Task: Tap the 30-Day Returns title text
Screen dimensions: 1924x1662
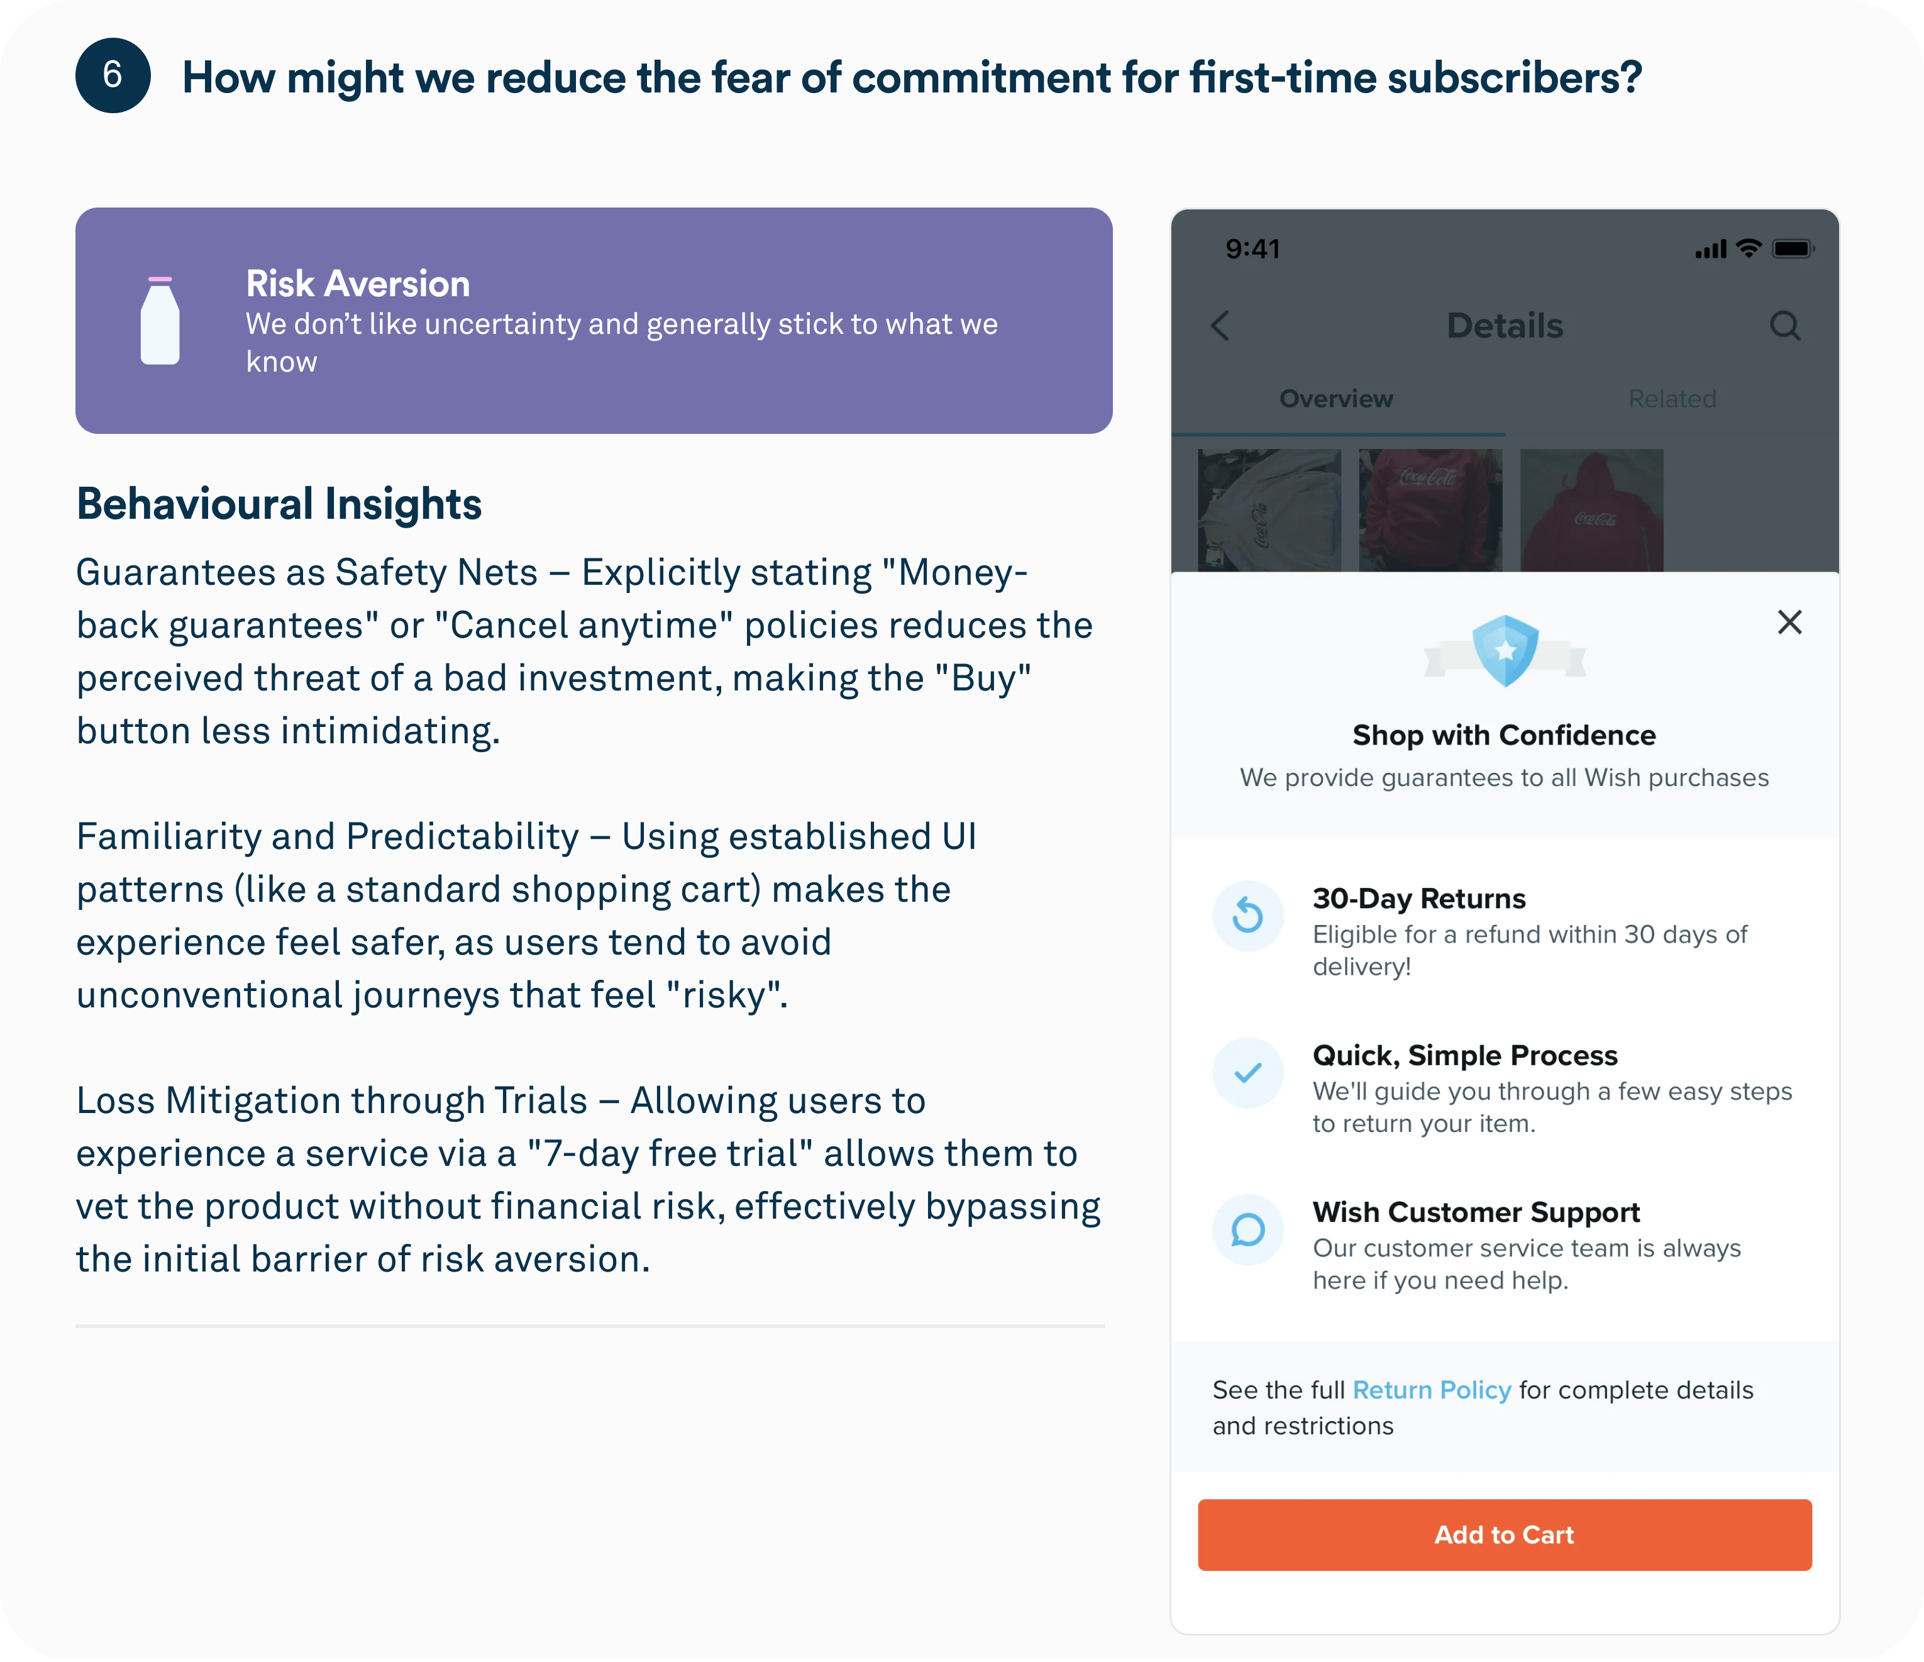Action: (x=1419, y=899)
